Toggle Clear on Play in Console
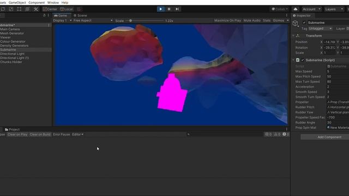 (17, 134)
